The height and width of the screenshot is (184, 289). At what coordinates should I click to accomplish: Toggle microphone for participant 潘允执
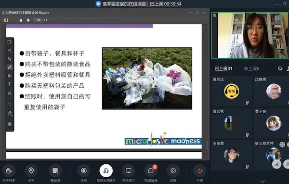click(247, 135)
